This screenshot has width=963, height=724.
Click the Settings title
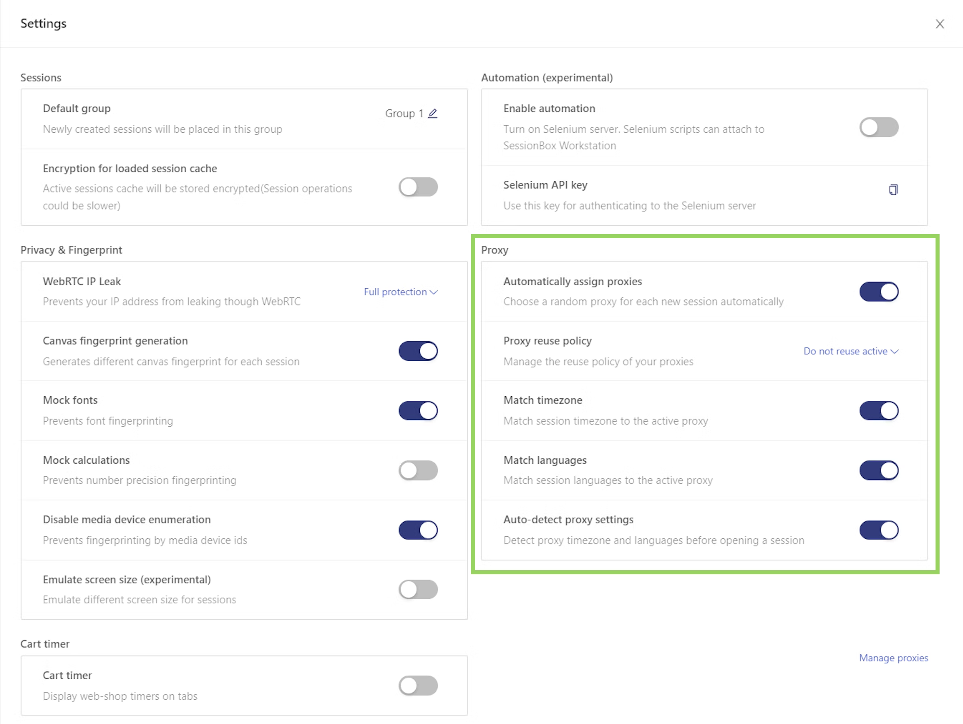pyautogui.click(x=44, y=23)
